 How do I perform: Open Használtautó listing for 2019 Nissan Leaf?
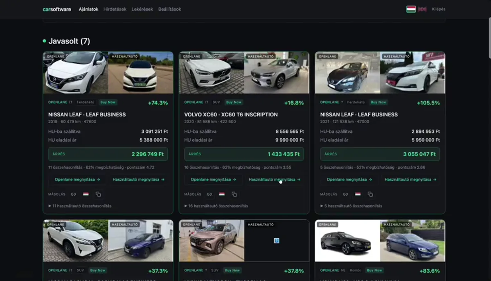138,179
